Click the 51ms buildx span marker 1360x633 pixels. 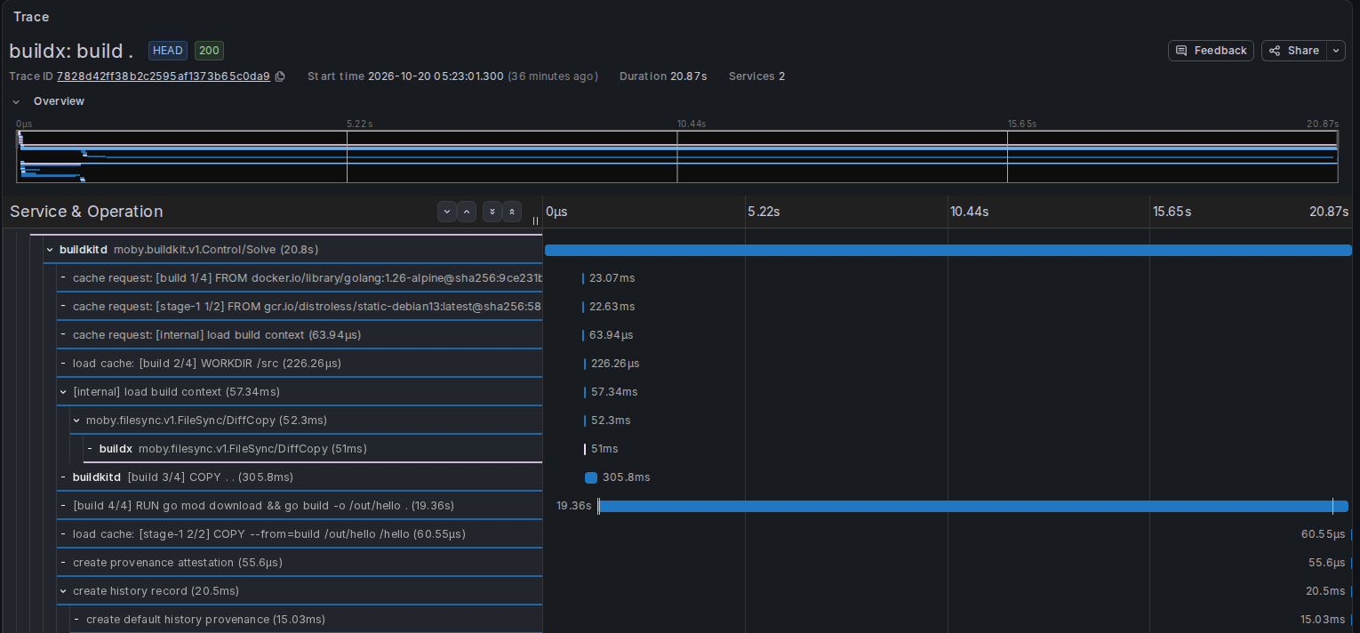585,449
